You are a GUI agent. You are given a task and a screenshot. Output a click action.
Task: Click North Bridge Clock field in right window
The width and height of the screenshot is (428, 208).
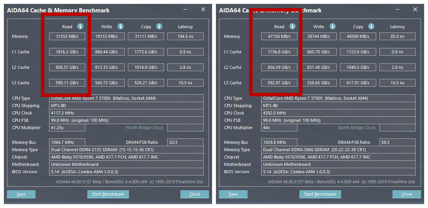(x=397, y=128)
